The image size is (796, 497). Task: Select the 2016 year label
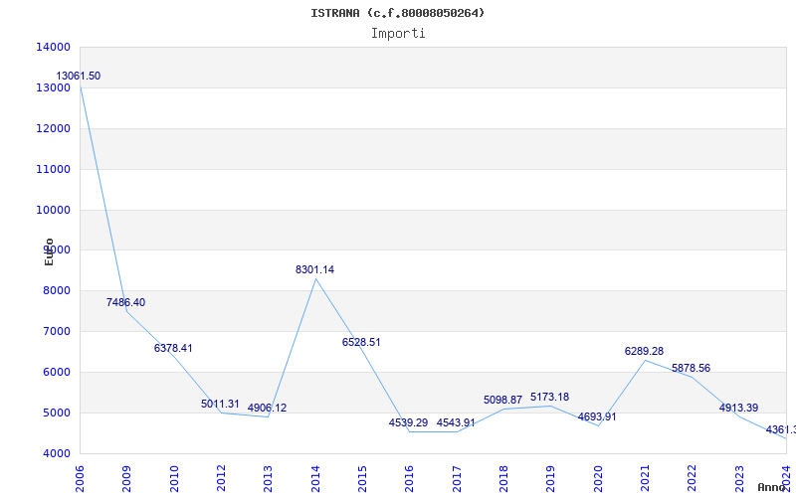pos(409,479)
